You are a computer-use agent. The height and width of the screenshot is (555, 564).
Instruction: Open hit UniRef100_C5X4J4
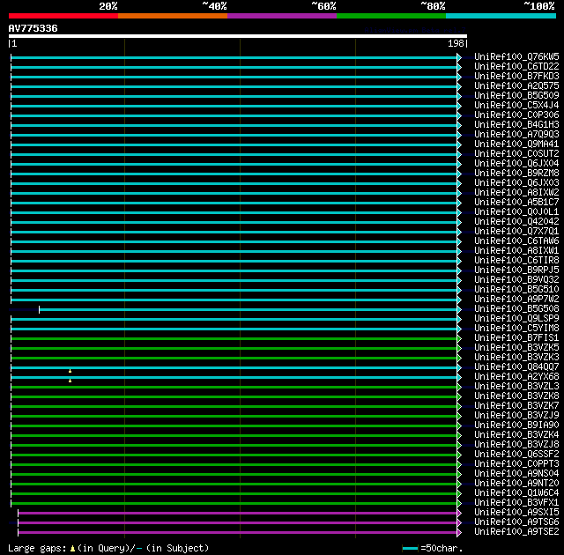[516, 106]
